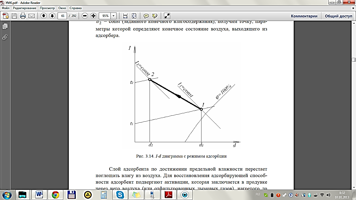Open the Окно menu

pos(62,8)
